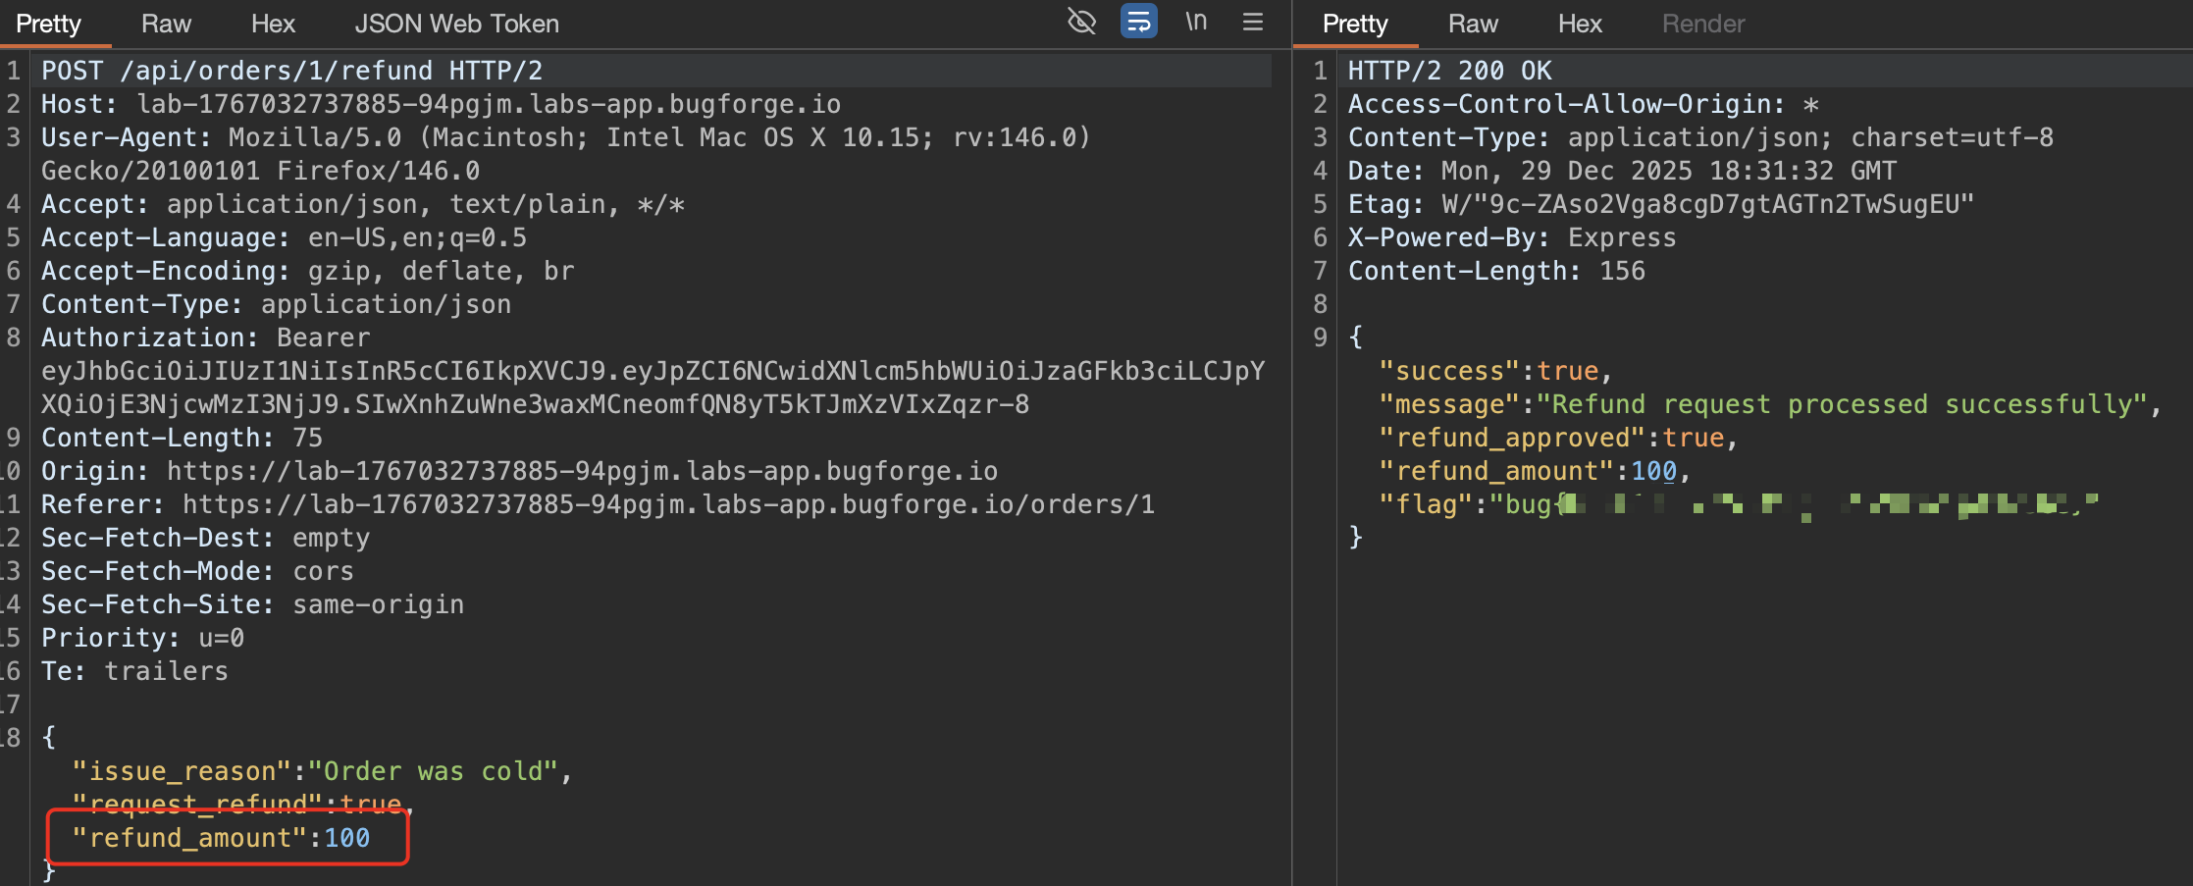The width and height of the screenshot is (2193, 886).
Task: Toggle the \n non-printable characters button
Action: coord(1195,22)
